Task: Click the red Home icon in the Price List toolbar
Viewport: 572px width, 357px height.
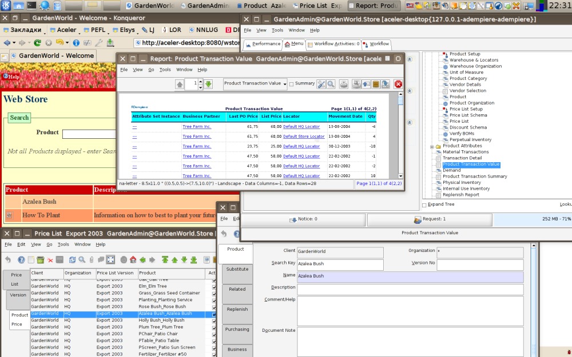Action: pyautogui.click(x=133, y=260)
